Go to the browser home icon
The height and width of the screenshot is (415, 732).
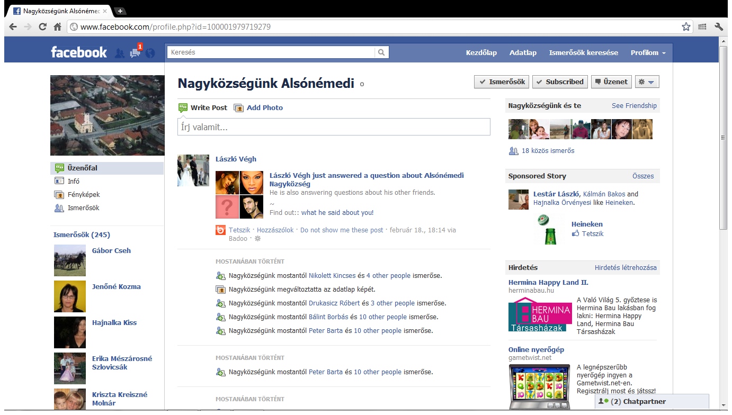pos(58,26)
